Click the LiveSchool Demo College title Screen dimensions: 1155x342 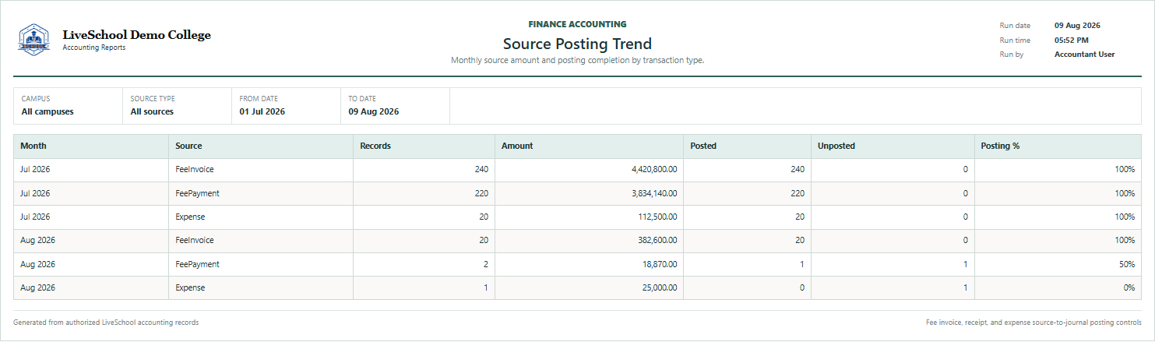pos(136,35)
